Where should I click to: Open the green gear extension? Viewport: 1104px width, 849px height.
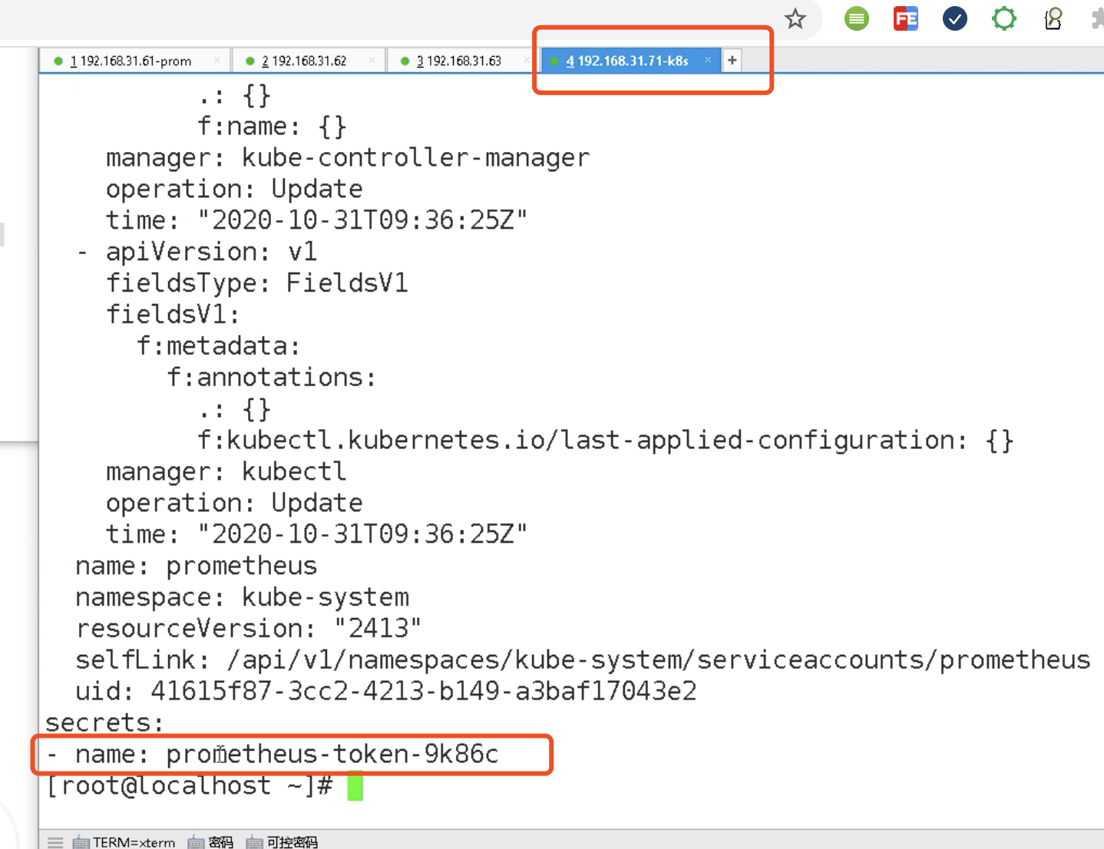(x=1004, y=18)
